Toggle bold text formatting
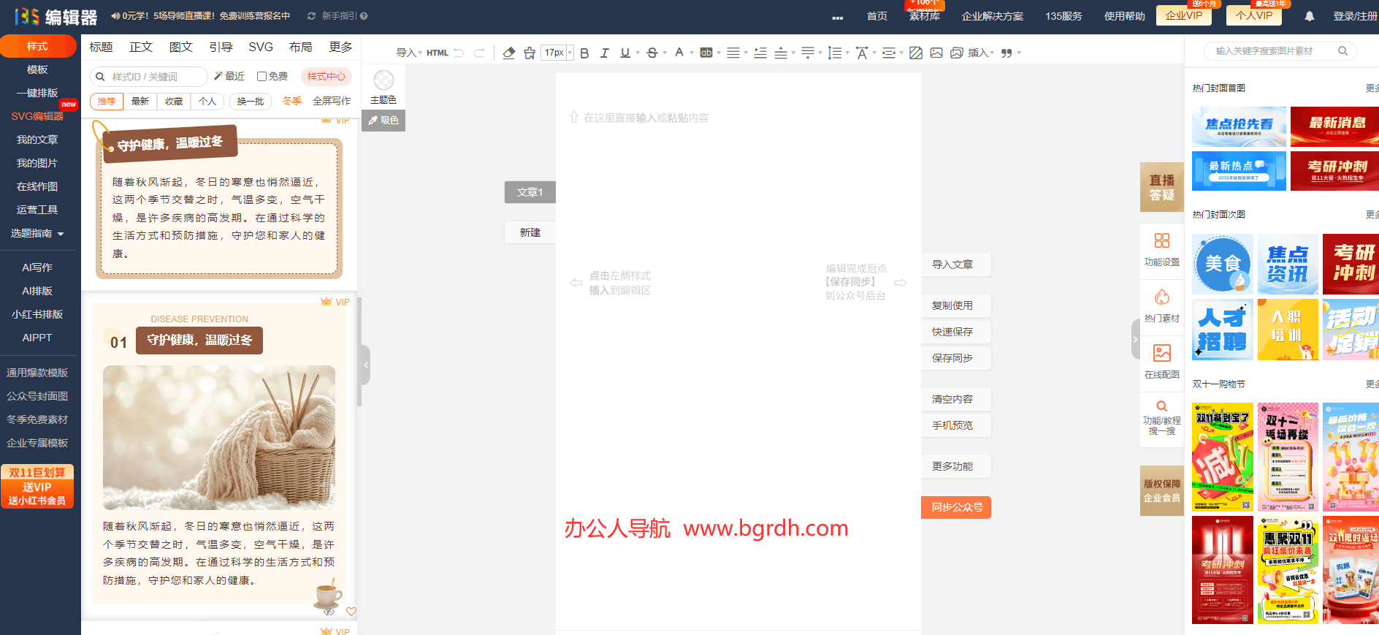 click(584, 53)
